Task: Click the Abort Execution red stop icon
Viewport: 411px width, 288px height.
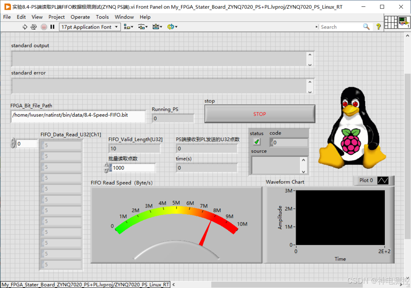Action: click(x=44, y=27)
